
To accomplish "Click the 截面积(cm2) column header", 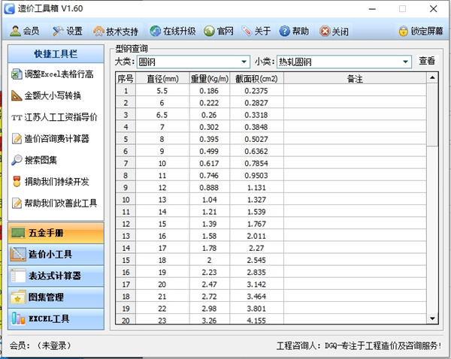I will click(256, 78).
